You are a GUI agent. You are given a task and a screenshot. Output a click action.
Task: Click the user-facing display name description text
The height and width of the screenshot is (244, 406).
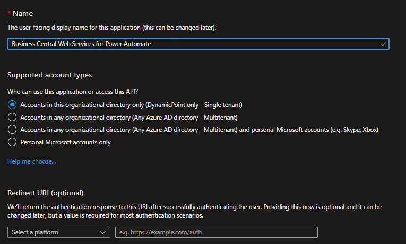tap(111, 28)
